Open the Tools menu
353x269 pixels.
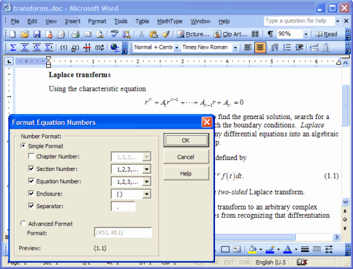click(121, 21)
